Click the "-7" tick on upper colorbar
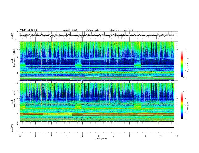The image size is (199, 153). point(185,77)
